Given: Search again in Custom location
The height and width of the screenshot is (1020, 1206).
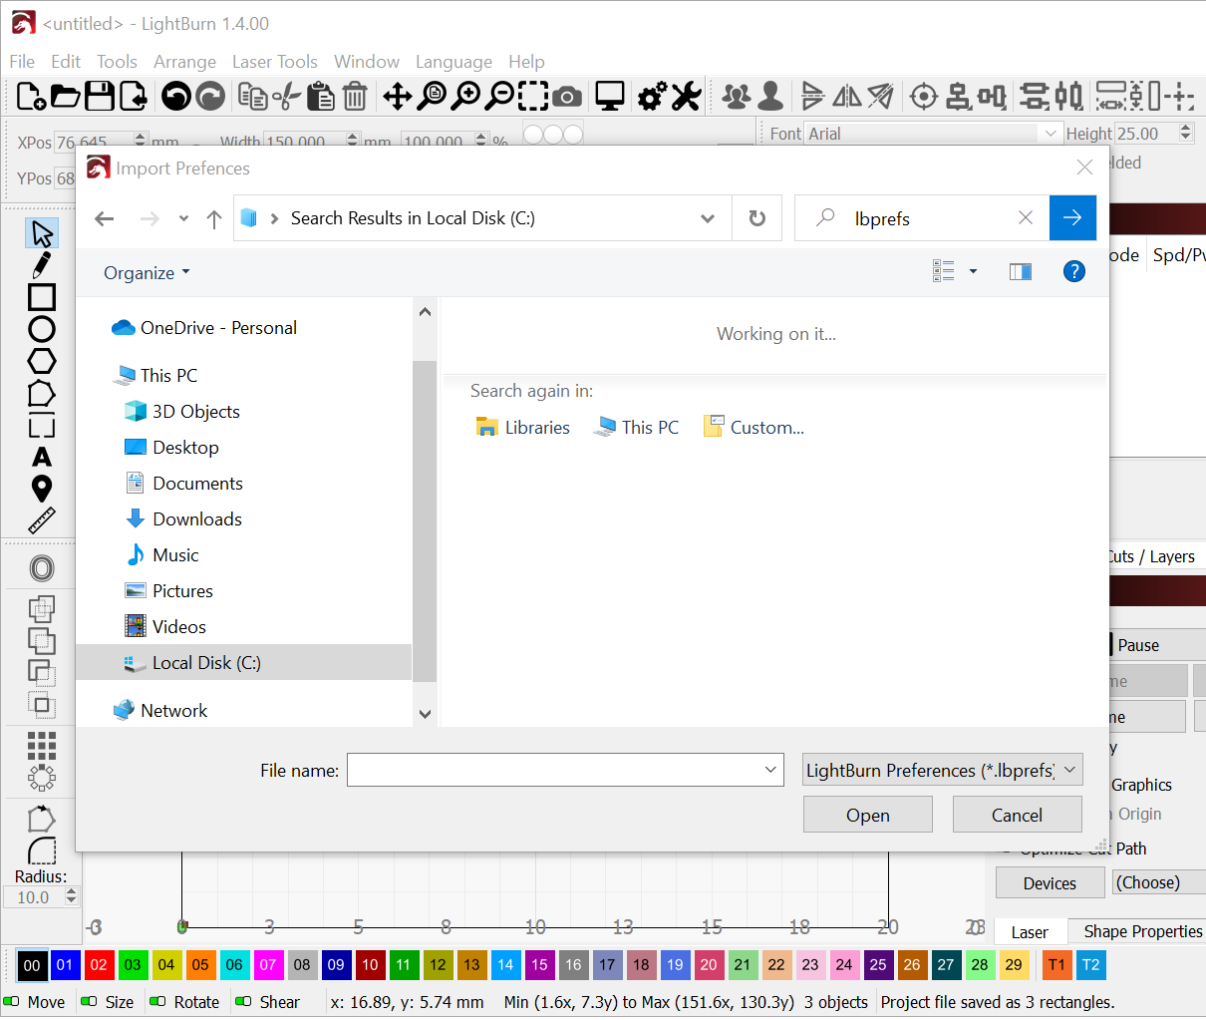Looking at the screenshot, I should pyautogui.click(x=754, y=428).
